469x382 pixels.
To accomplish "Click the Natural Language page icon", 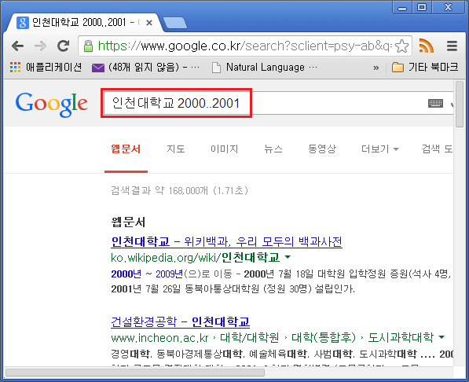I will 216,68.
